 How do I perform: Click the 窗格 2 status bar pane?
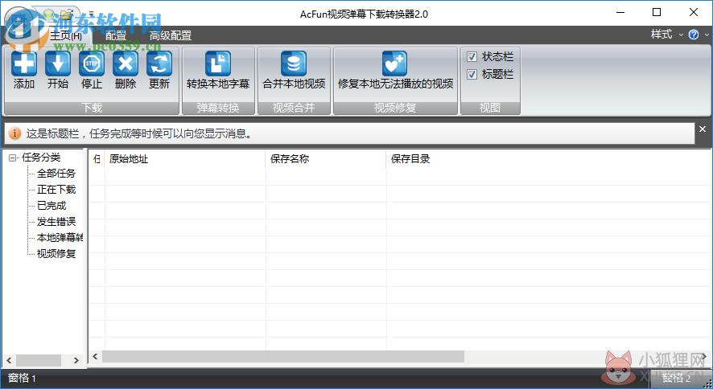pos(676,378)
